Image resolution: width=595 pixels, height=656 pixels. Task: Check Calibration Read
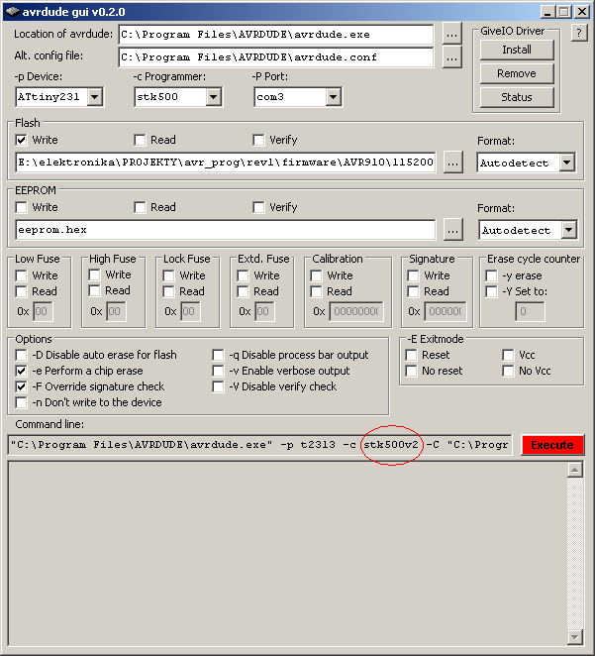(x=316, y=291)
